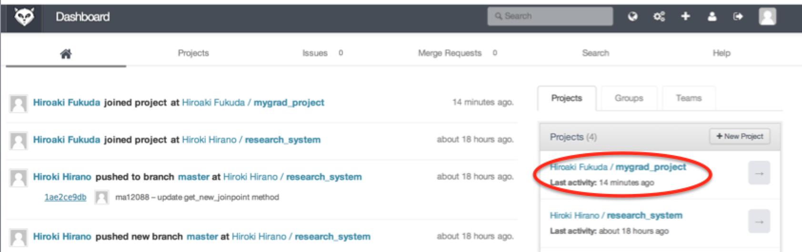Create new project with plus icon

pos(685,17)
